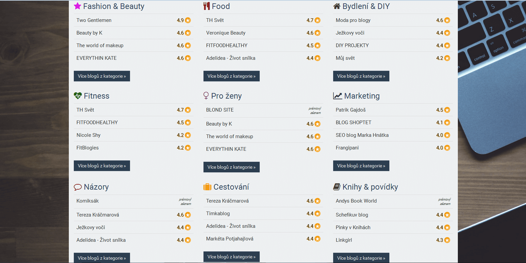Click the chart icon next to Marketing
The height and width of the screenshot is (263, 526).
[x=337, y=96]
